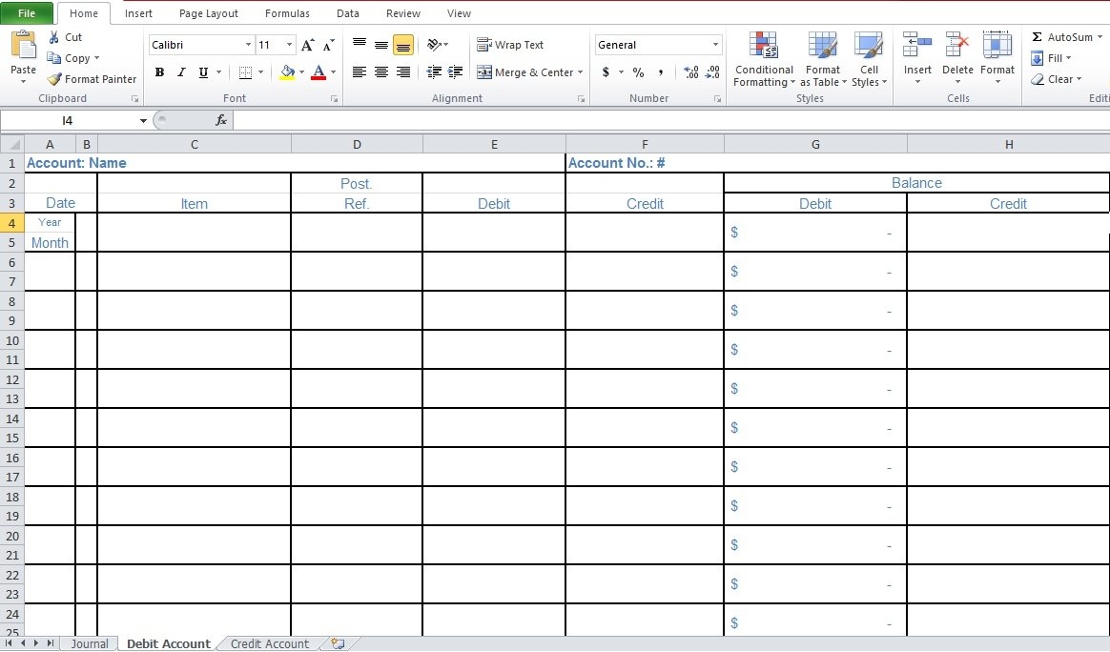This screenshot has height=652, width=1110.
Task: Expand the Fill Color dropdown arrow
Action: coord(301,71)
